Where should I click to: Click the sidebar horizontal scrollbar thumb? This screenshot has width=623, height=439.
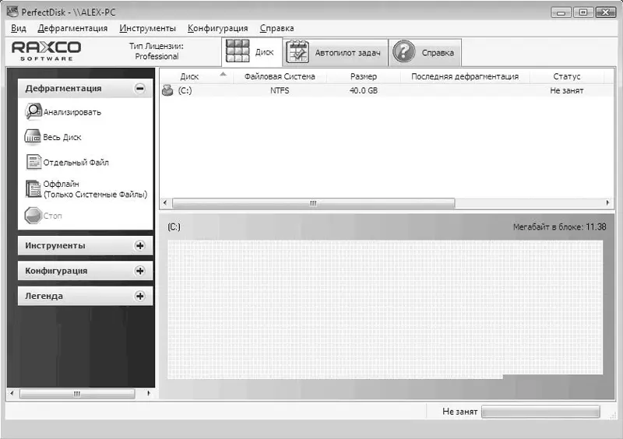[x=77, y=394]
